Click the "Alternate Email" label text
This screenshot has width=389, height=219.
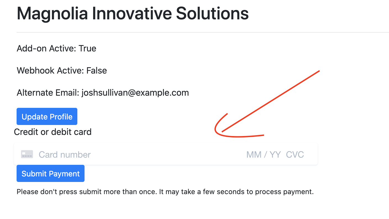point(48,93)
